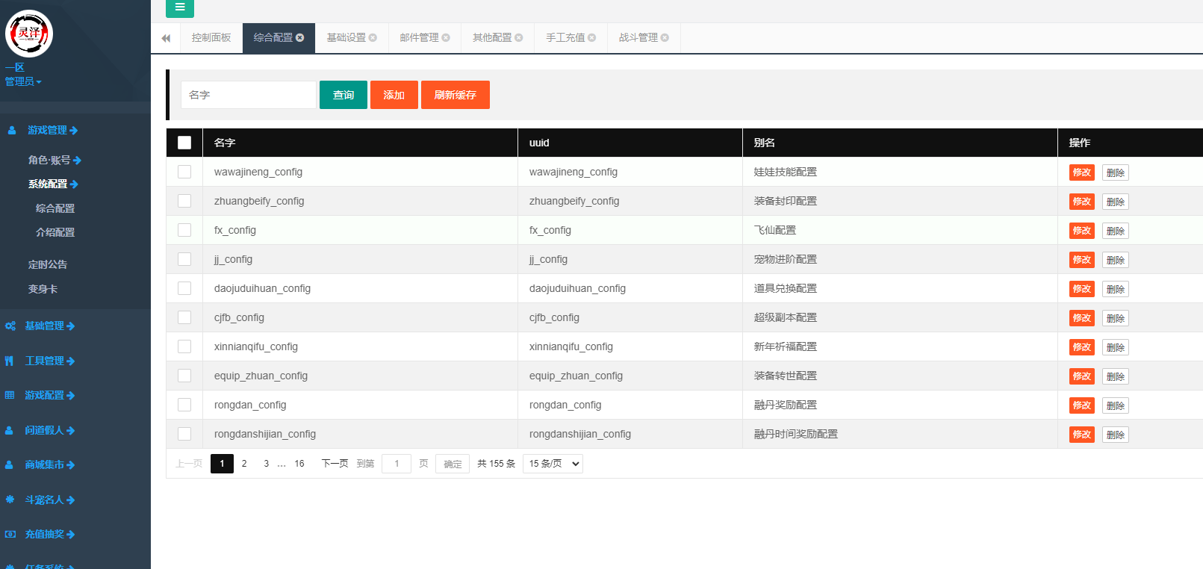
Task: Open the 管理员 user dropdown
Action: point(23,81)
